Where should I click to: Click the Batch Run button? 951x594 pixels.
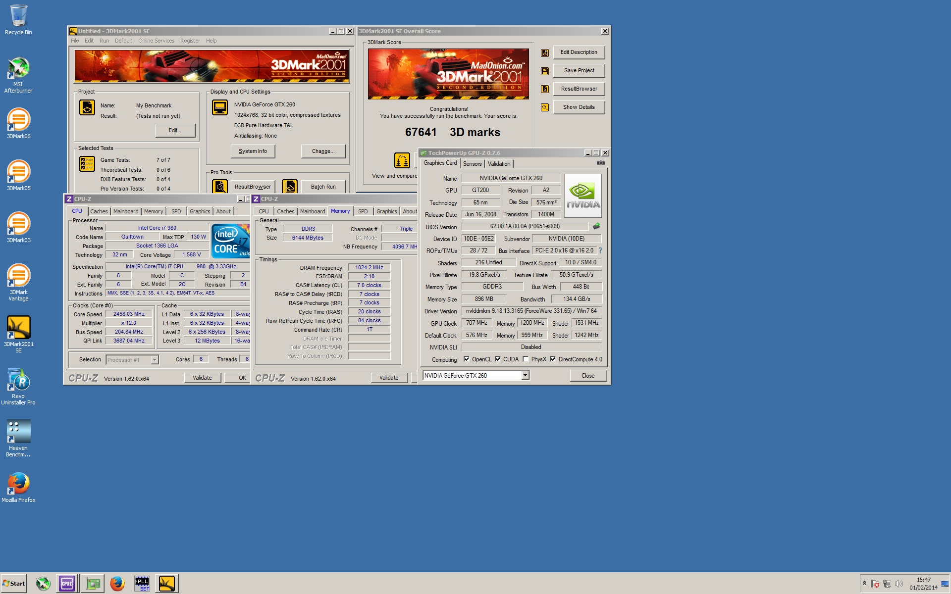(323, 187)
